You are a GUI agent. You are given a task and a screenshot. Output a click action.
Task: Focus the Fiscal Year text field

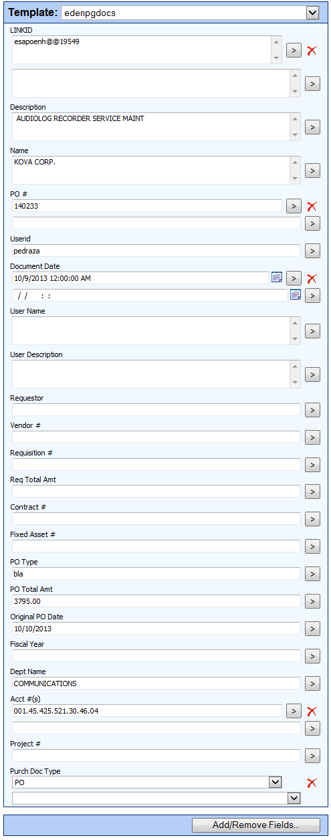(156, 655)
